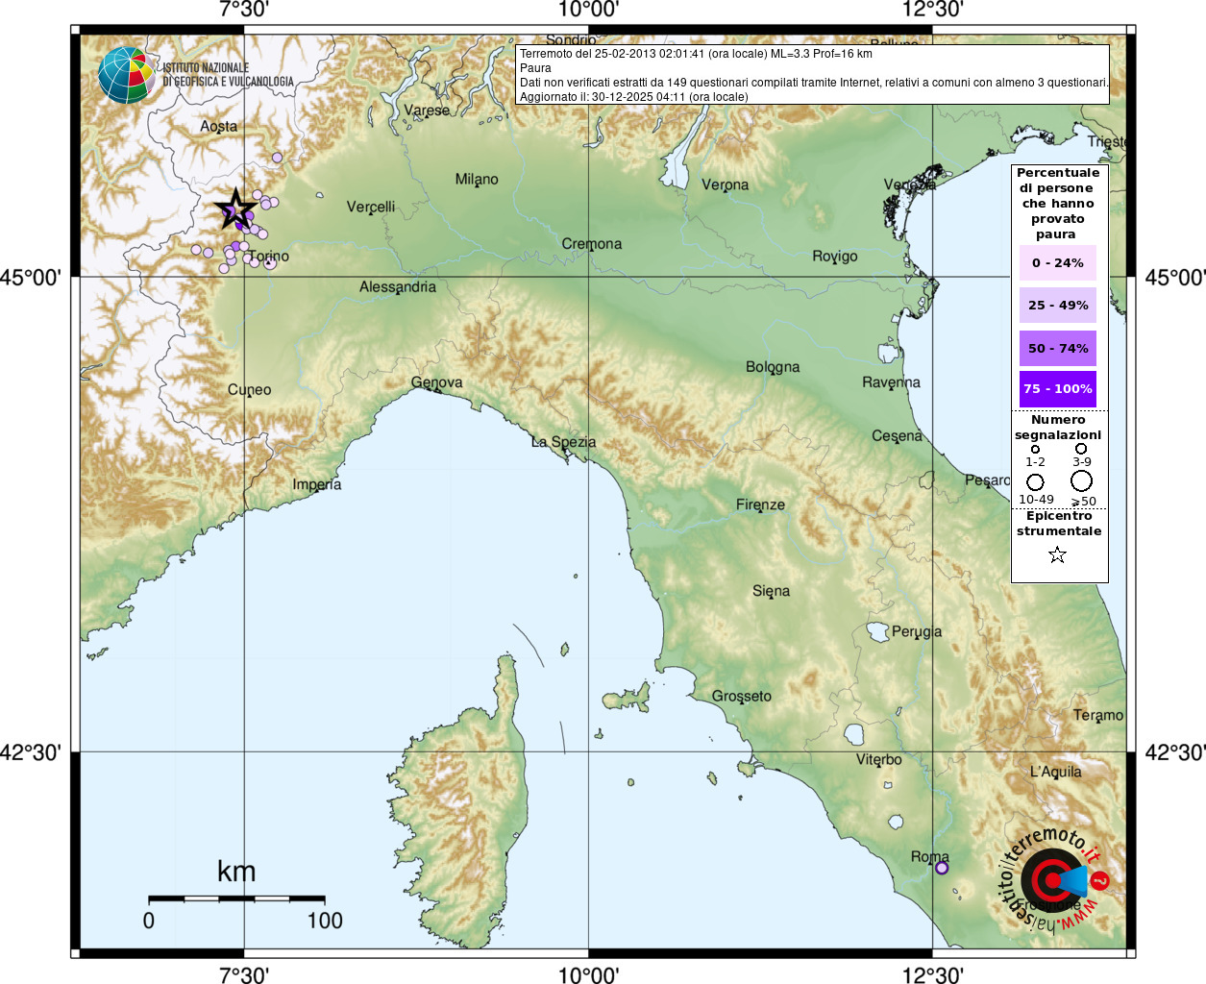Viewport: 1206px width, 984px height.
Task: Select the 75 - 100% color swatch
Action: (x=1058, y=389)
